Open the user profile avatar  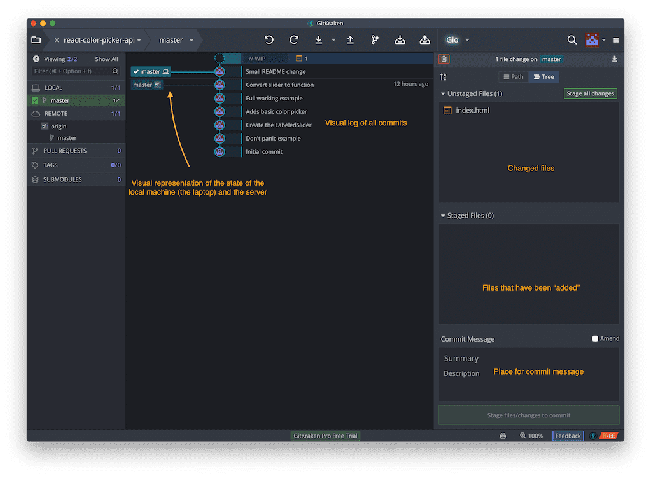[x=592, y=40]
